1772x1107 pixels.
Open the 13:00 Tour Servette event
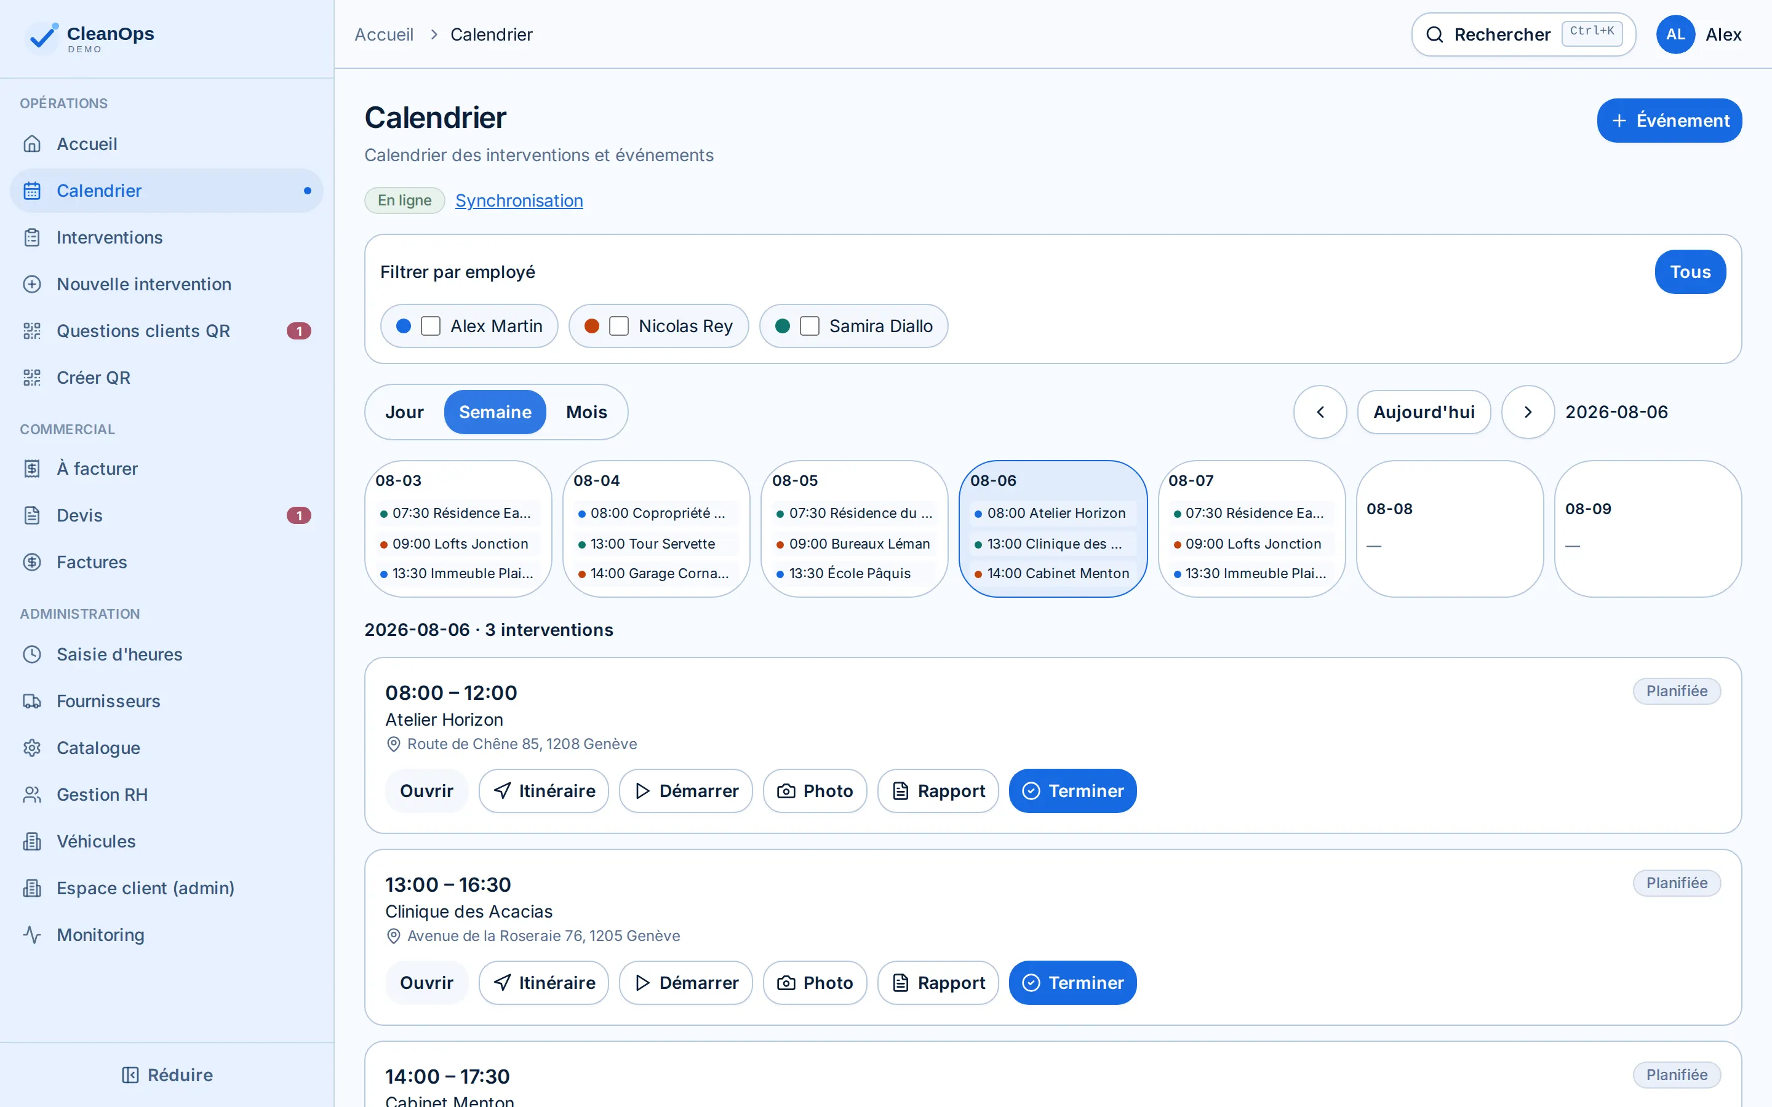click(656, 544)
